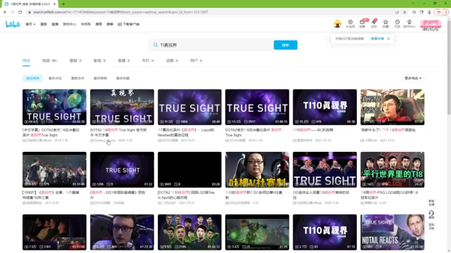Select the 影视 results tab
451x253 pixels.
(x=100, y=61)
